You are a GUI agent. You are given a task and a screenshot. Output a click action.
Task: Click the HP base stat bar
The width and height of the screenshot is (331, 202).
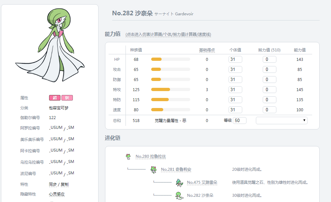(x=171, y=59)
